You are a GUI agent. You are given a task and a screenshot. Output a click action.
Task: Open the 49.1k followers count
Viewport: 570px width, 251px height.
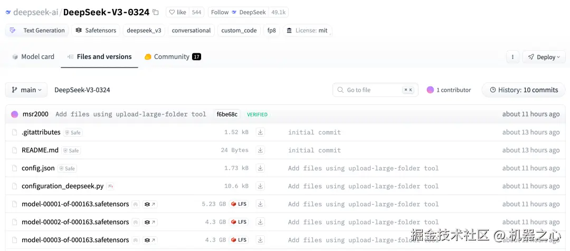[279, 12]
